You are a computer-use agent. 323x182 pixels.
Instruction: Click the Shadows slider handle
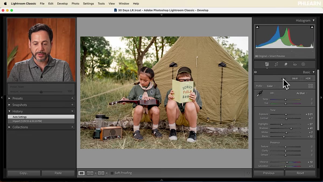coord(291,128)
